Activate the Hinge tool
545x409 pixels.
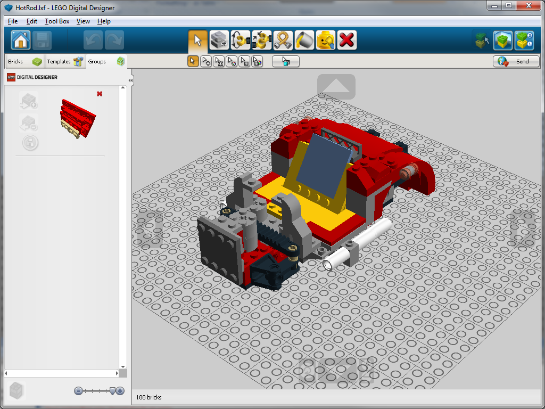[240, 40]
